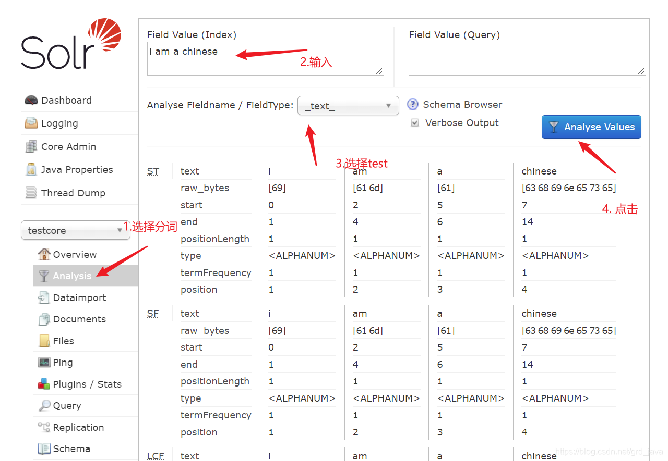Open the Ping entry

click(x=86, y=363)
